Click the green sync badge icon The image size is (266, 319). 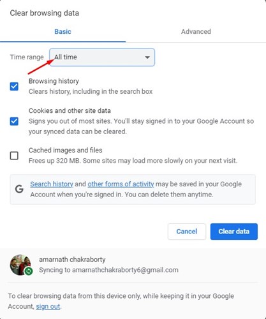(29, 271)
